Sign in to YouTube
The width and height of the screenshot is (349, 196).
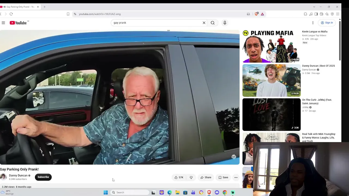coord(327,23)
